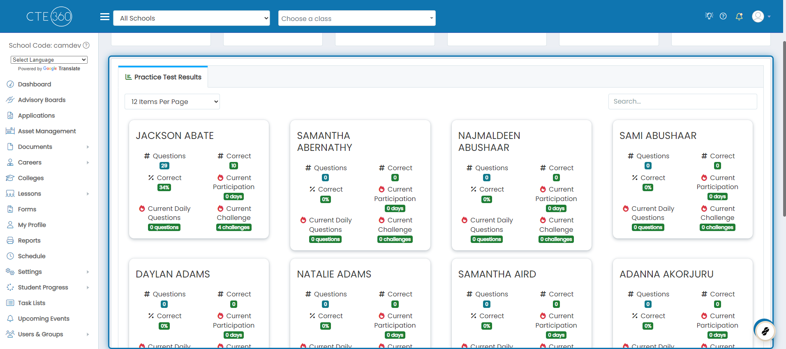Toggle the hamburger sidebar menu
Image resolution: width=786 pixels, height=349 pixels.
(105, 17)
